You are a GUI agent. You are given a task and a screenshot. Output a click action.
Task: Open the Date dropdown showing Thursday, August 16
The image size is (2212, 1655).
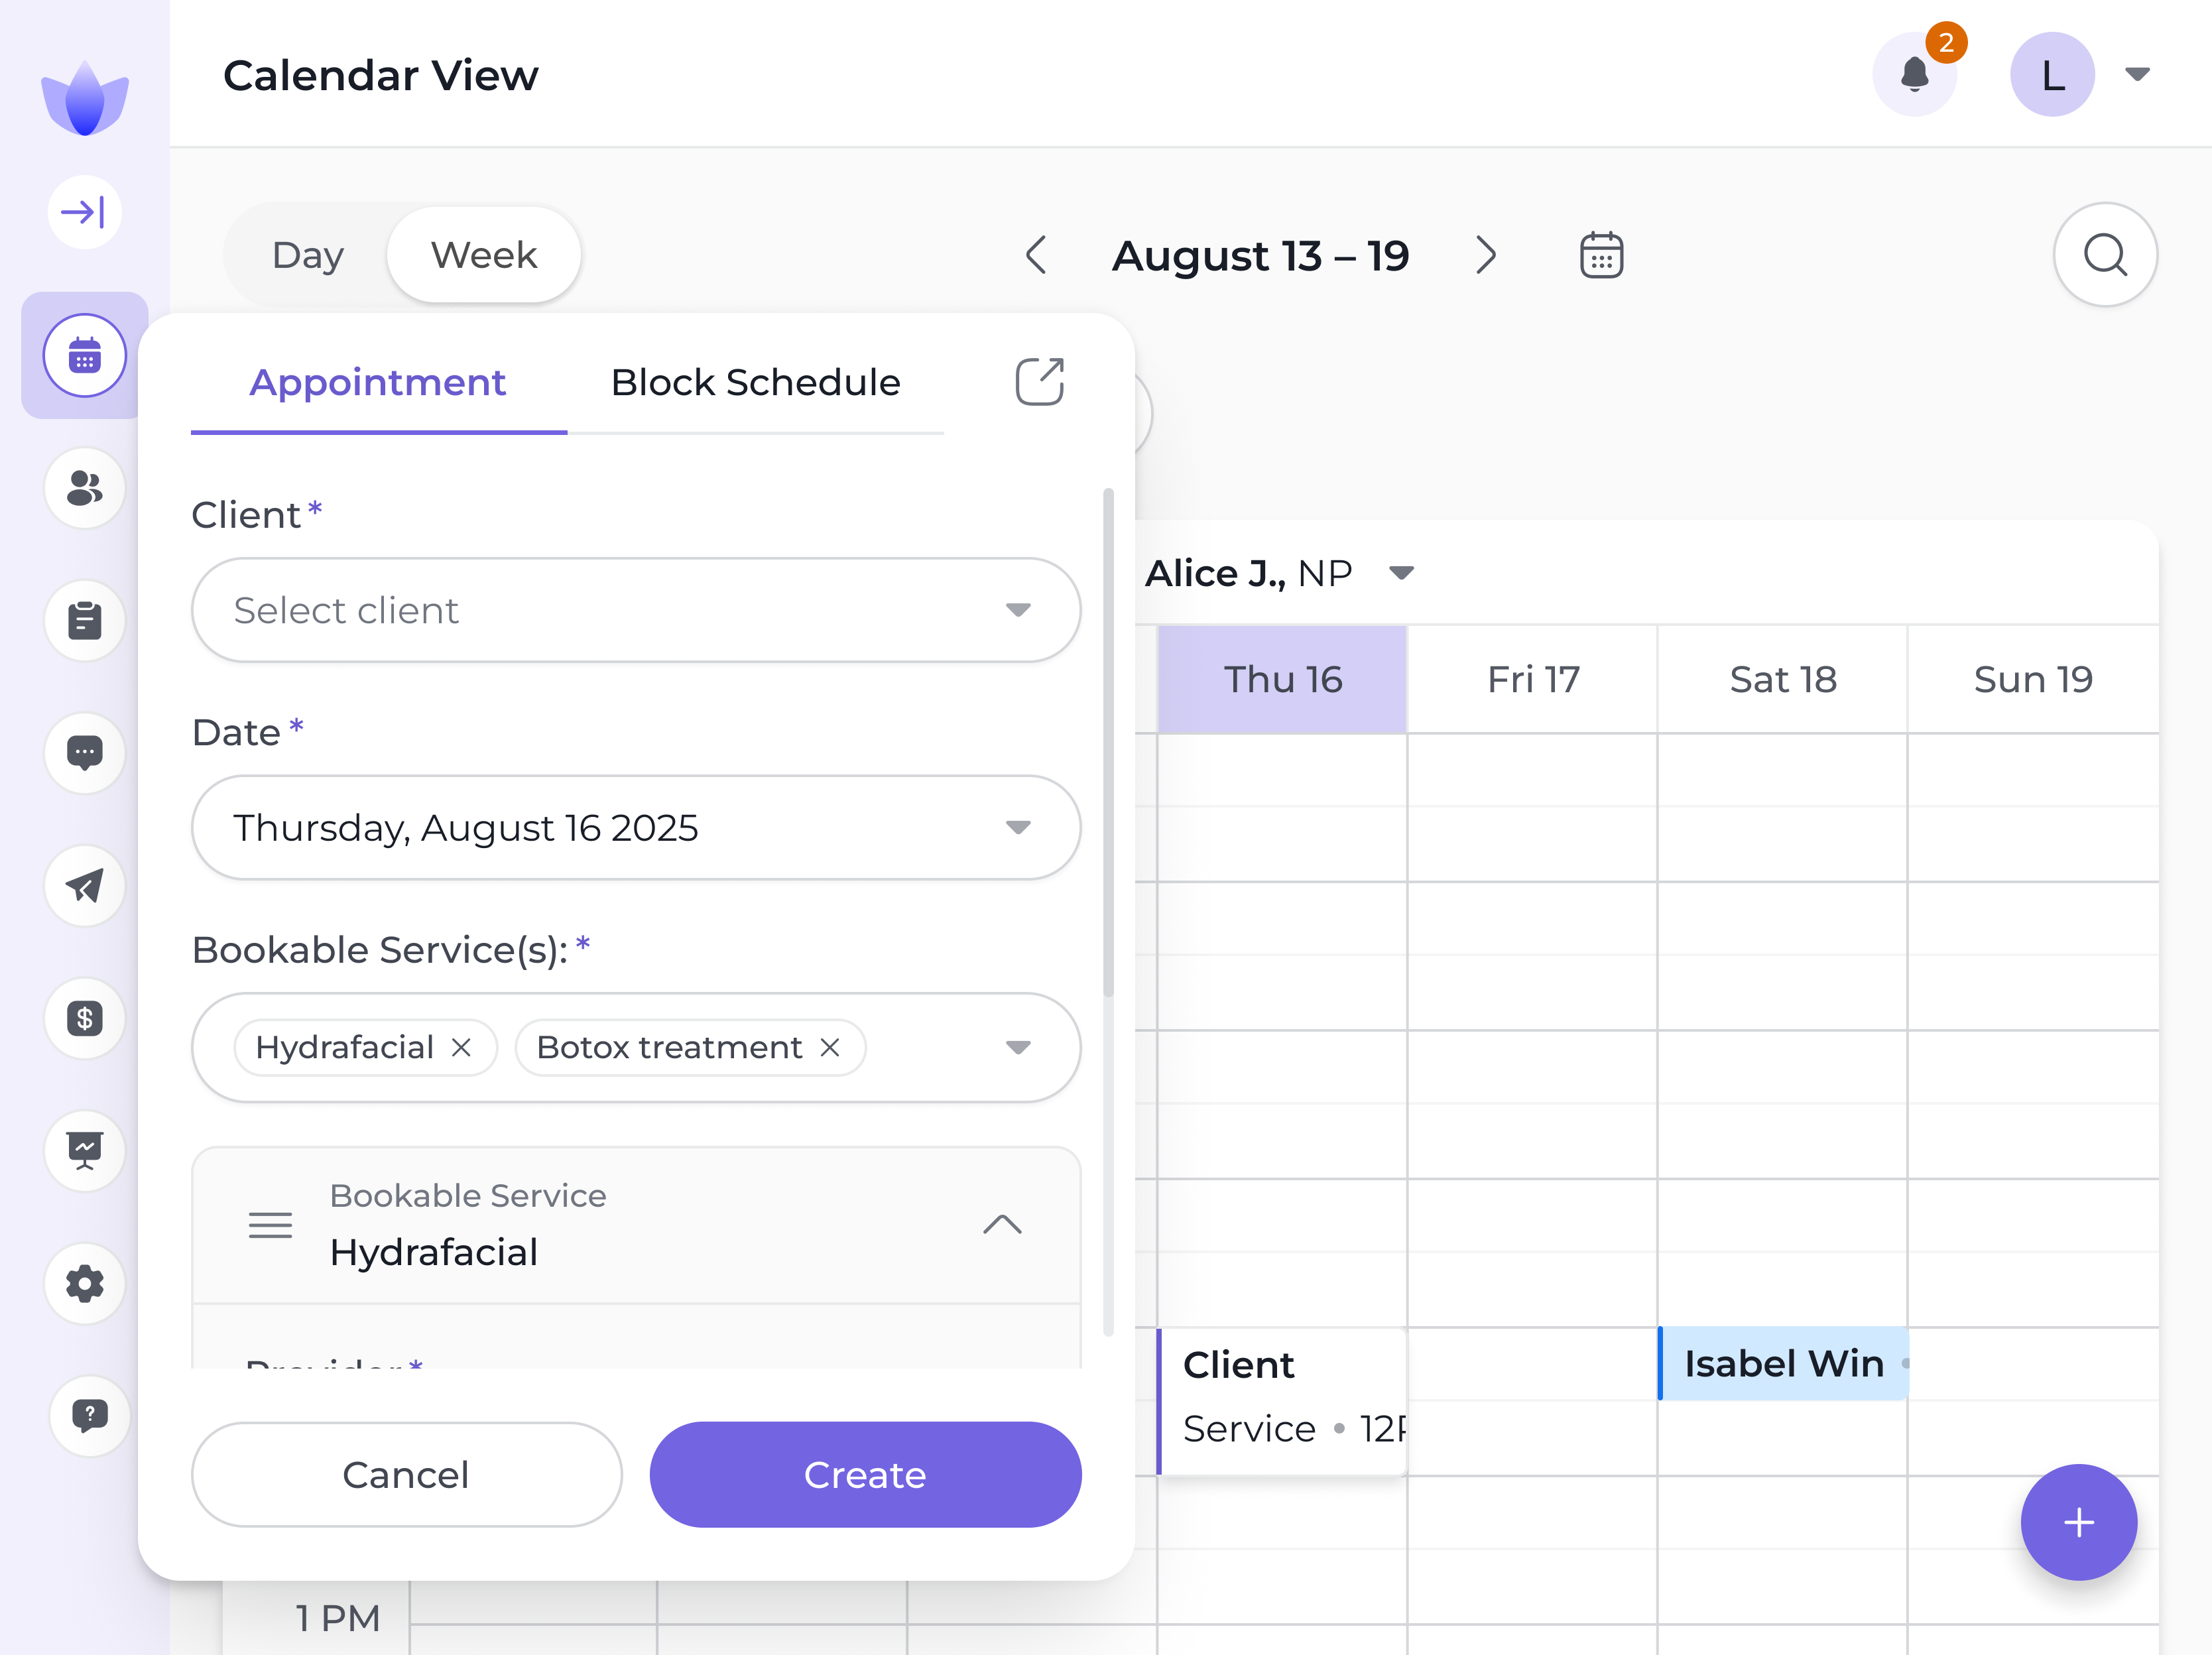[636, 828]
